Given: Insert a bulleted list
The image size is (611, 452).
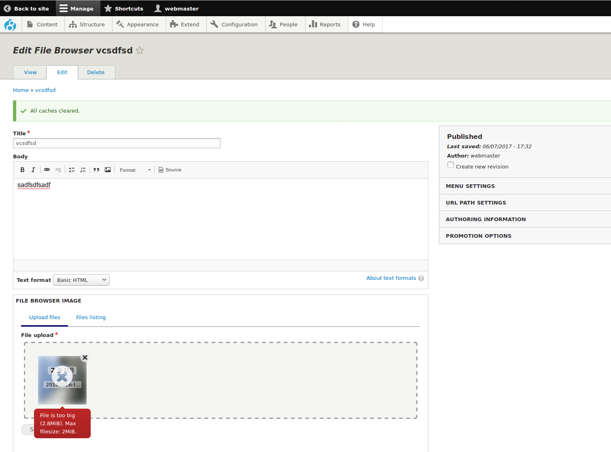Looking at the screenshot, I should pos(72,170).
